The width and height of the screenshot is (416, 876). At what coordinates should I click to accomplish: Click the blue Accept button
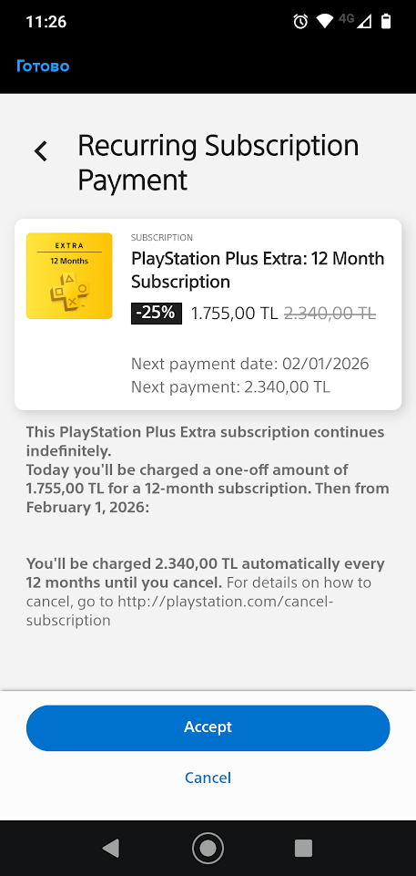[208, 727]
